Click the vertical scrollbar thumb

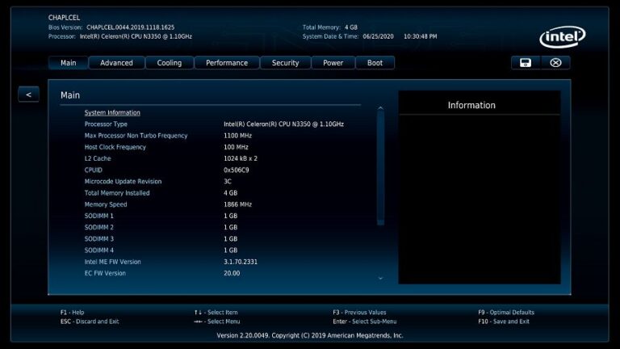pyautogui.click(x=381, y=168)
